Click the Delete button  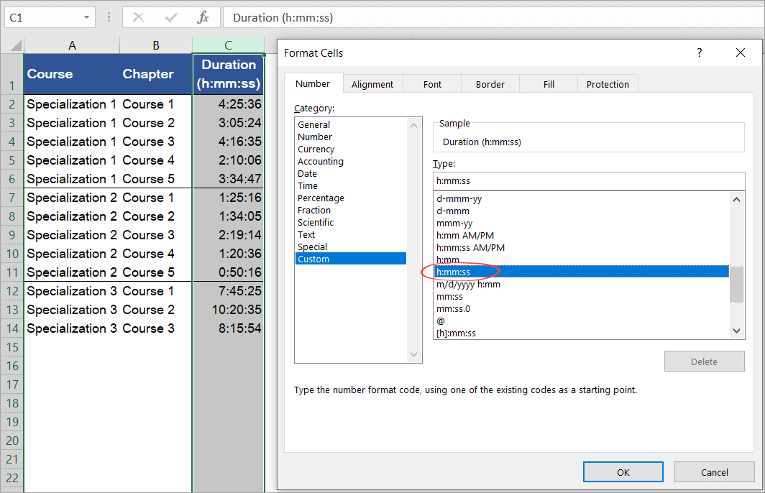(704, 361)
